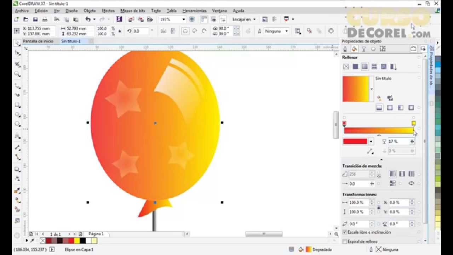453x255 pixels.
Task: Open the outline width Ninguna dropdown
Action: [286, 31]
